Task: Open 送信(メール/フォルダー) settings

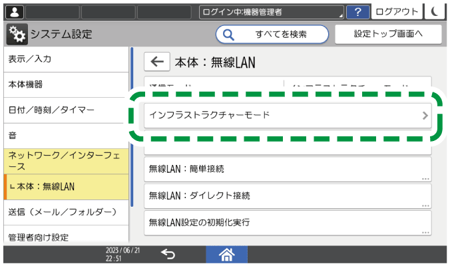Action: tap(66, 212)
